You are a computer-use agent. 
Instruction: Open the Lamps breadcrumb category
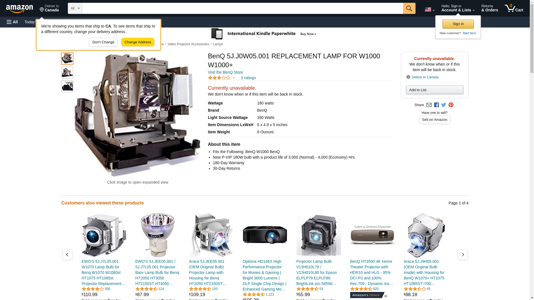218,44
